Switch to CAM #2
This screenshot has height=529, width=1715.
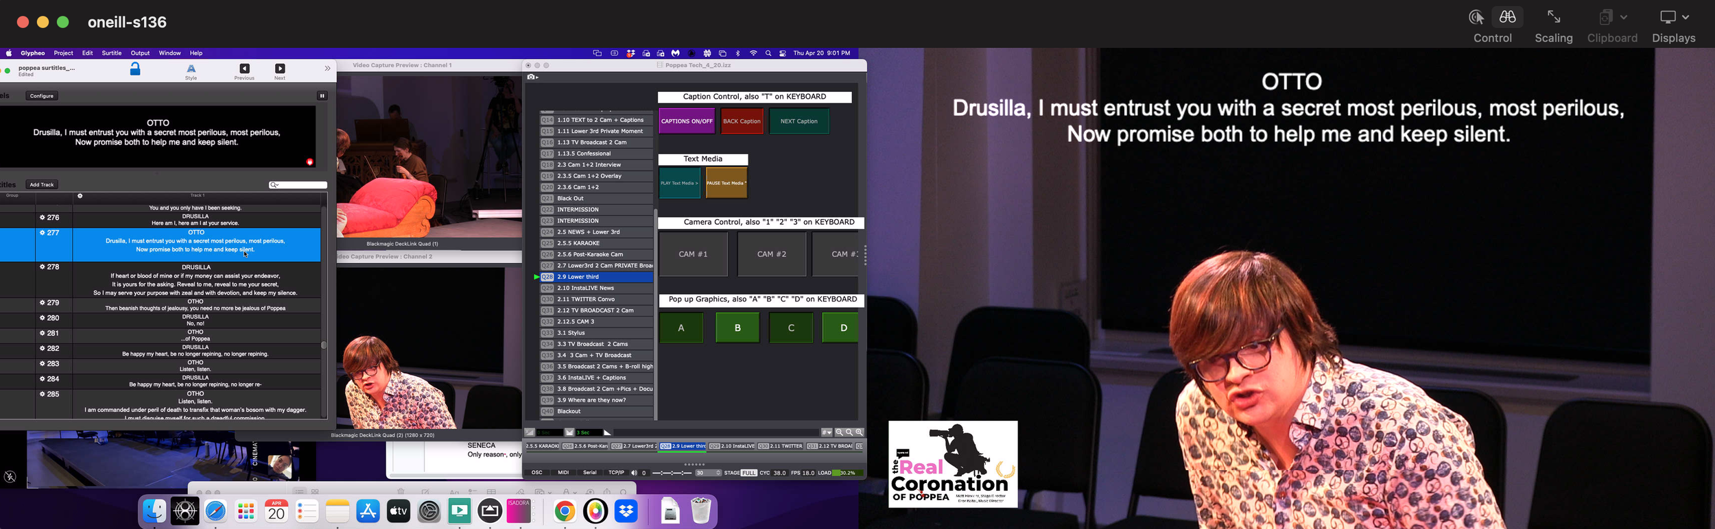click(771, 254)
